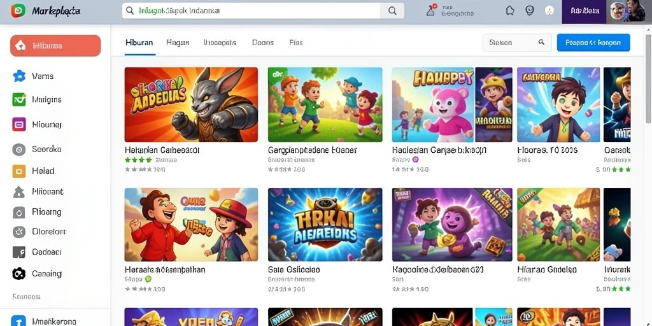Click the title Helanlan Caiheoaot

coord(162,150)
